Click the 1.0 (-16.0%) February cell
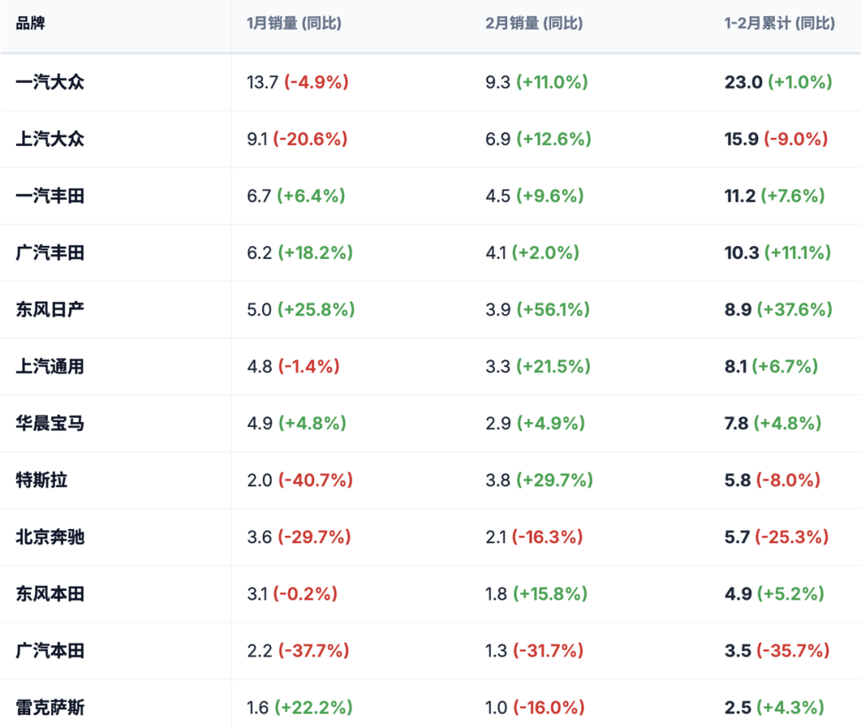861x728 pixels. [535, 708]
